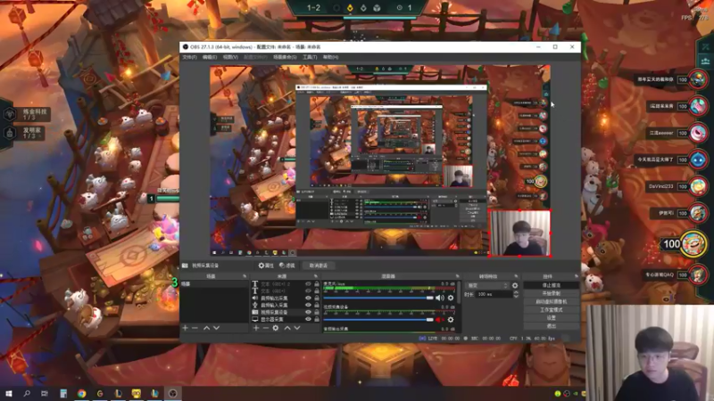The height and width of the screenshot is (401, 714).
Task: Add a new scene with plus icon
Action: (x=186, y=328)
